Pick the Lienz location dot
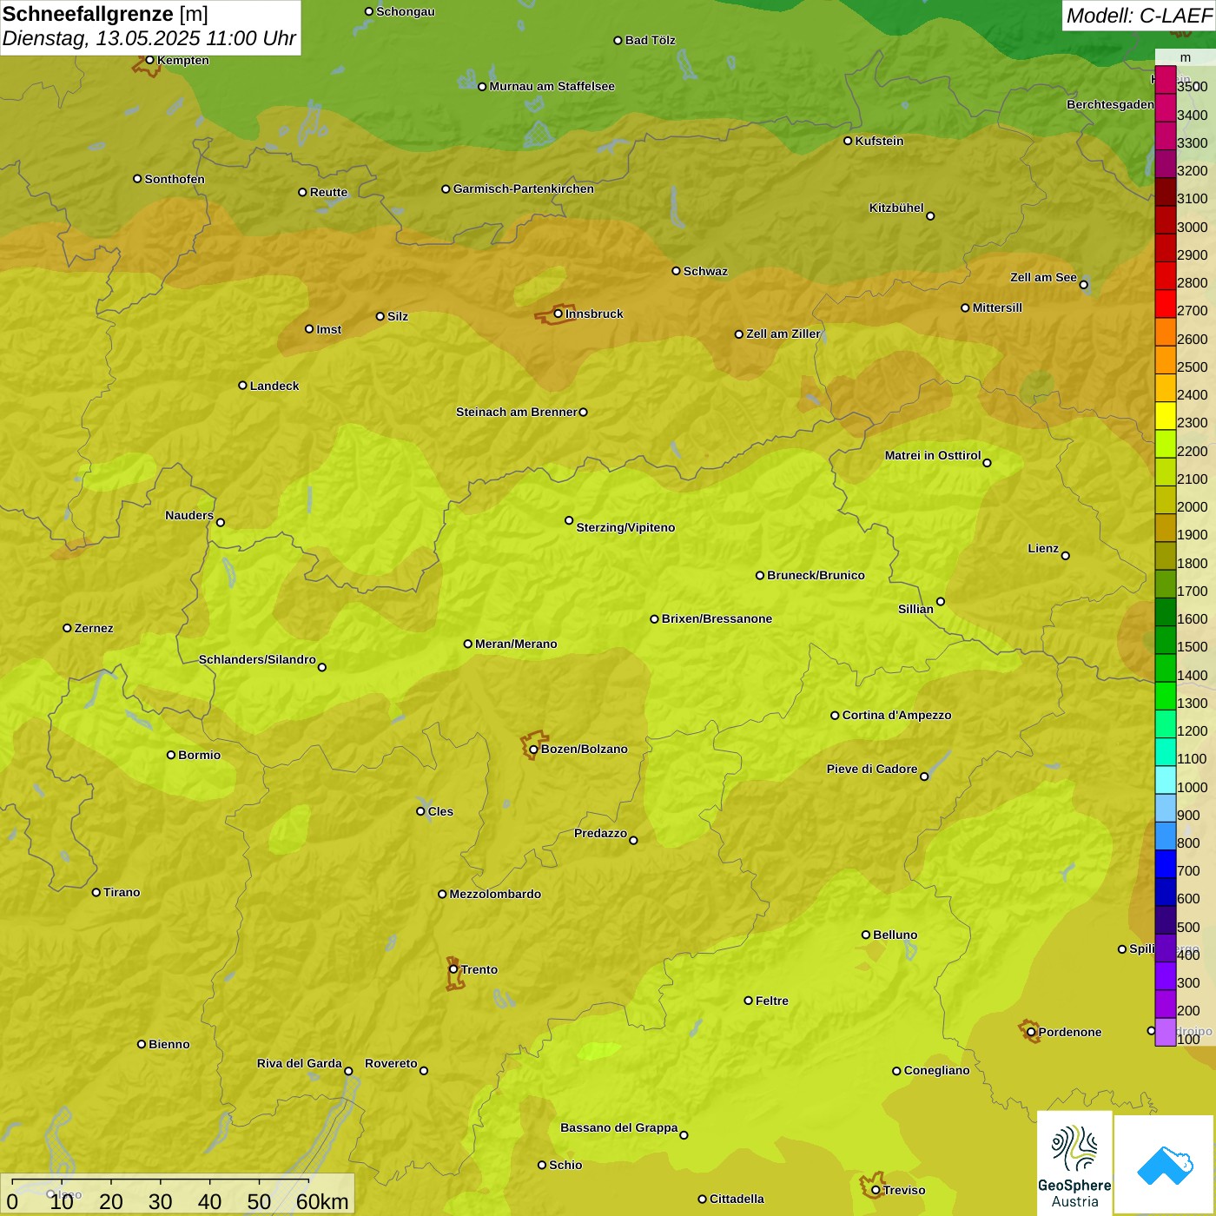 [x=1066, y=556]
